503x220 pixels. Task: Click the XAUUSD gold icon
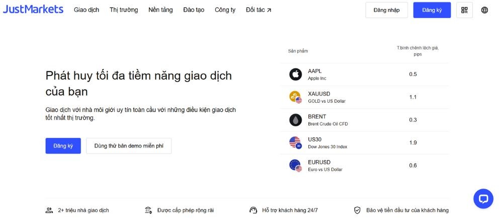click(295, 97)
